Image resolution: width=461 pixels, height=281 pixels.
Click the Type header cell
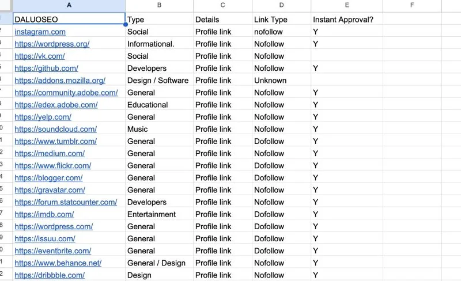[x=160, y=20]
